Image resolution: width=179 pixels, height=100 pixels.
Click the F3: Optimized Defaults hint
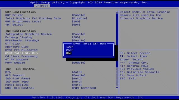[139, 72]
